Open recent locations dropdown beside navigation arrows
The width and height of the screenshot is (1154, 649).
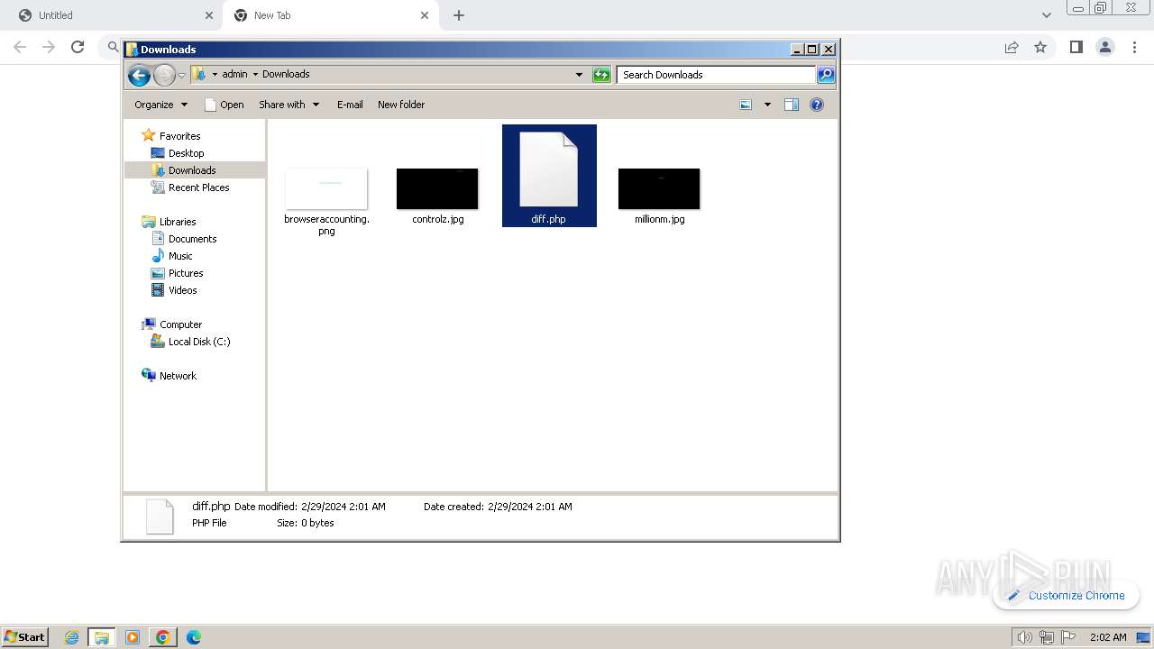click(x=181, y=75)
